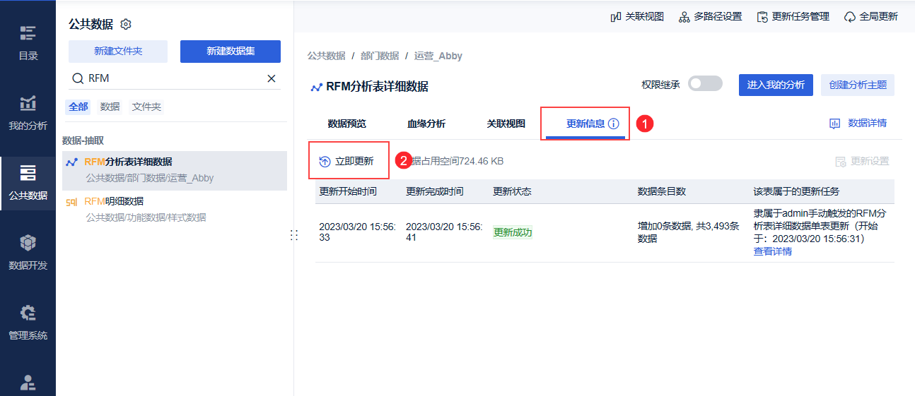Click 全局更新 in the top toolbar
The height and width of the screenshot is (396, 915).
point(870,16)
